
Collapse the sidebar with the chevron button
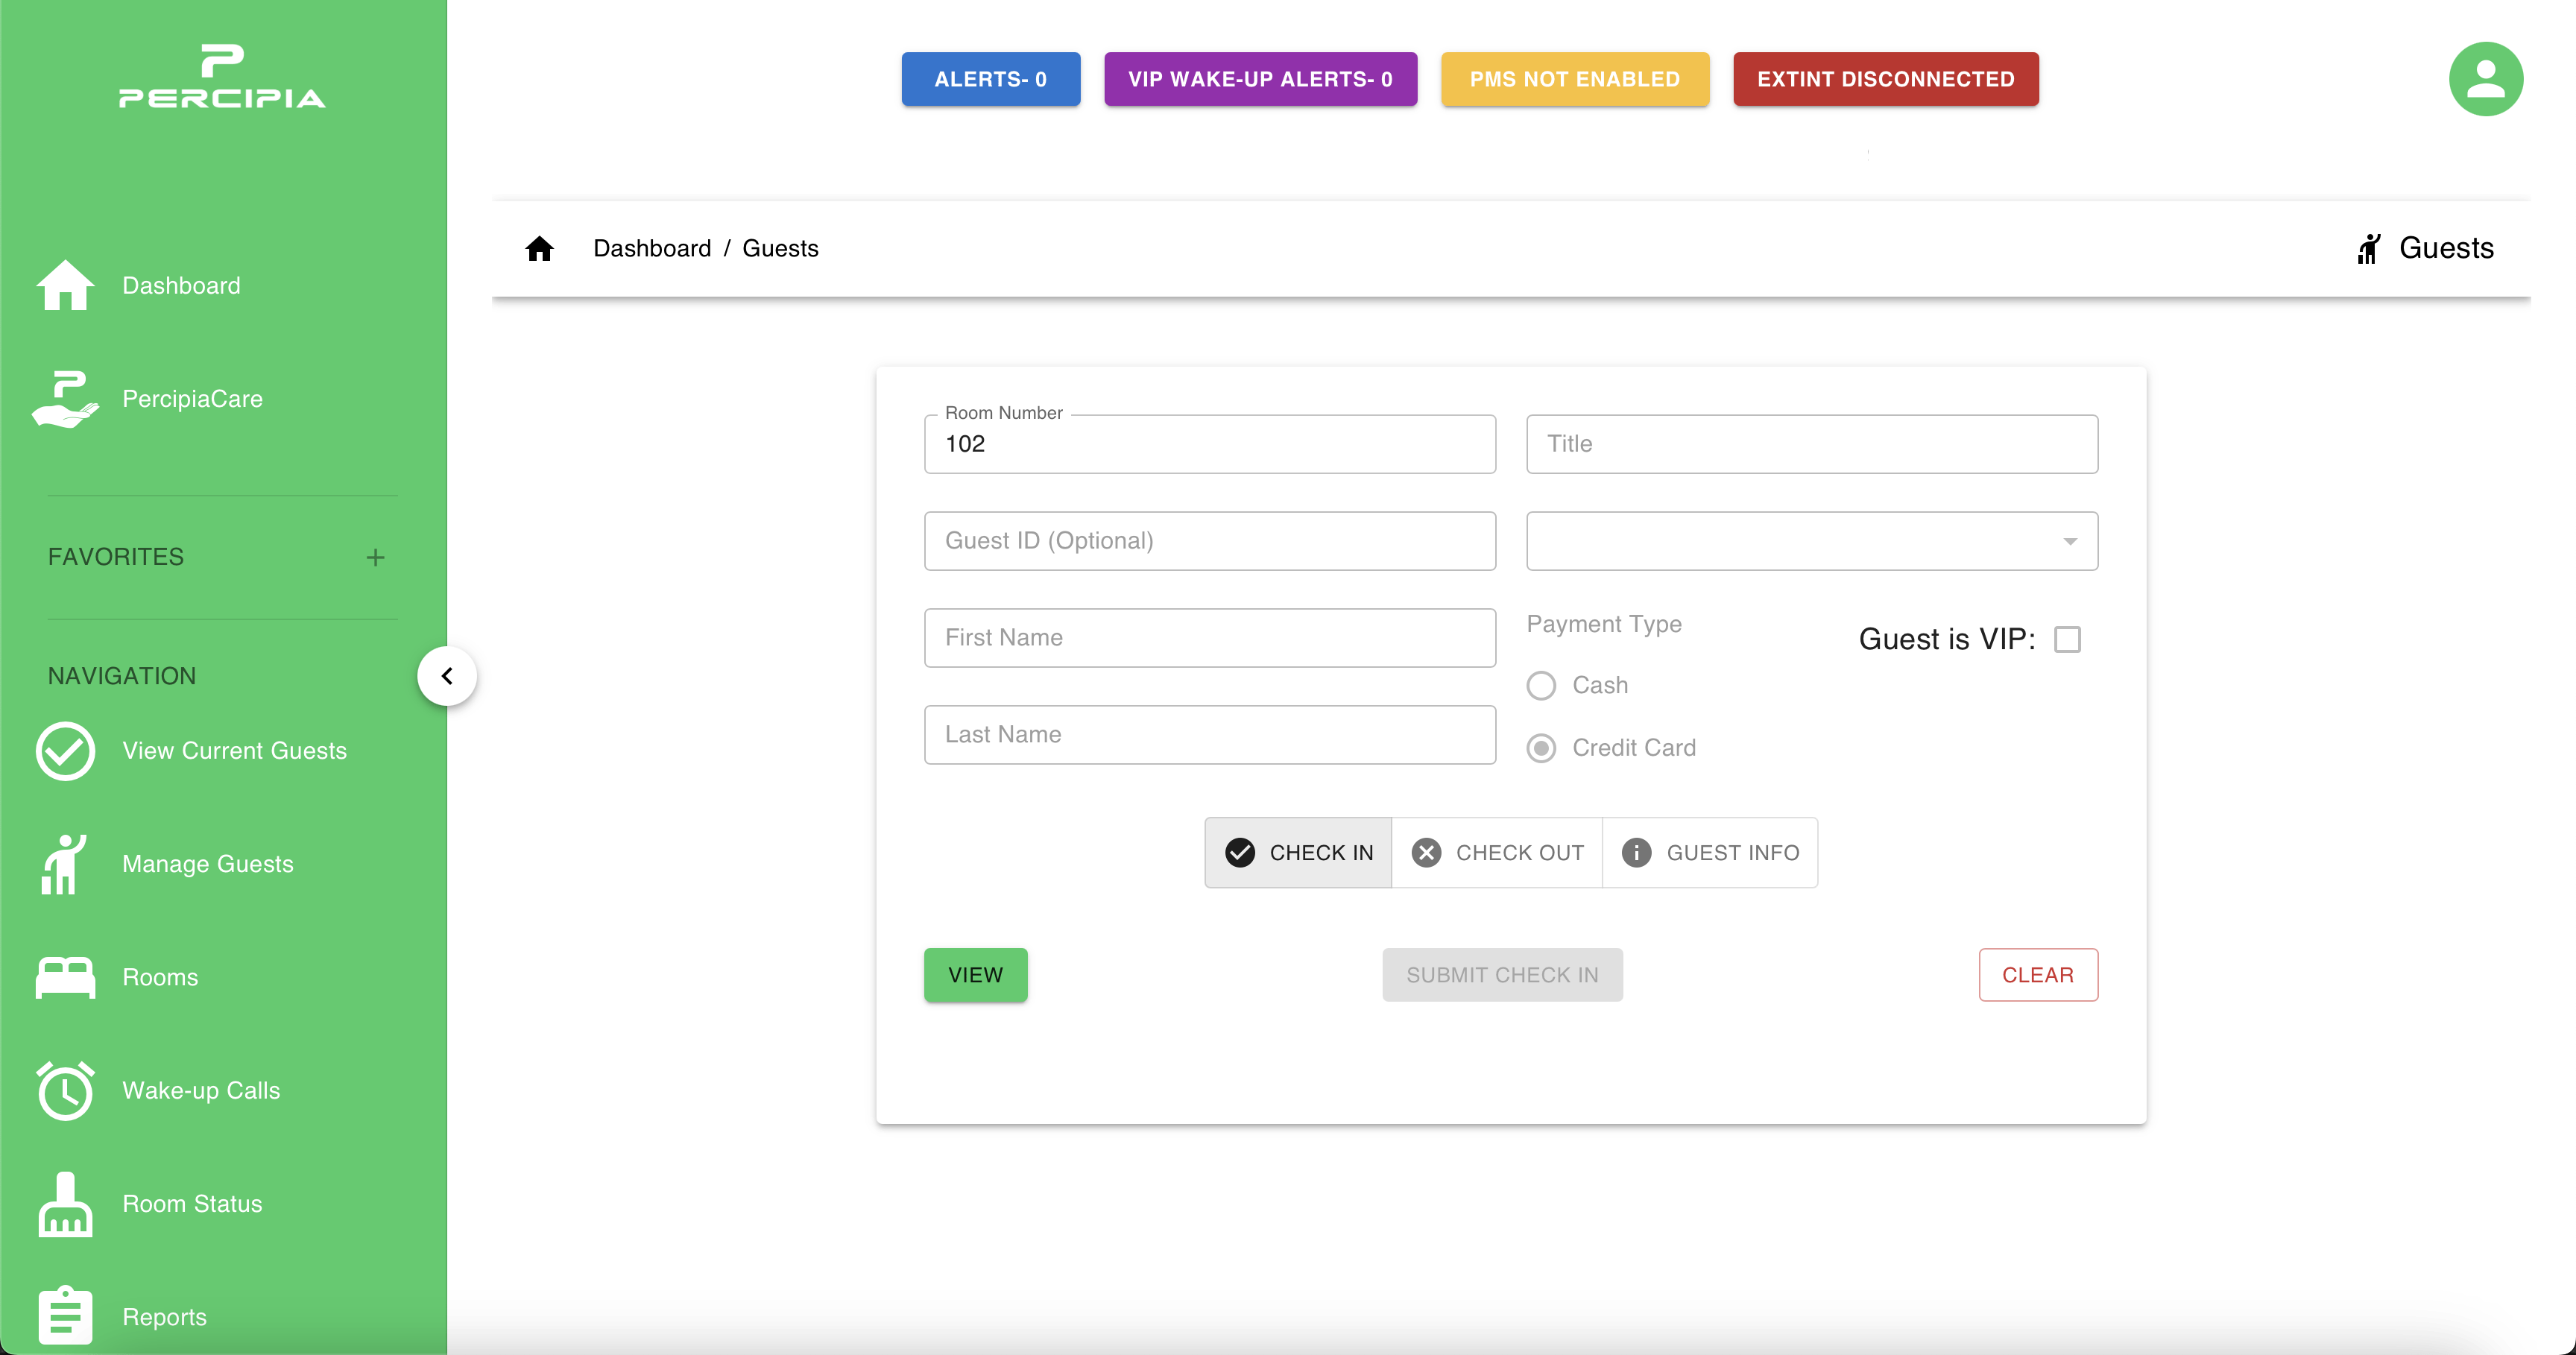(x=447, y=676)
